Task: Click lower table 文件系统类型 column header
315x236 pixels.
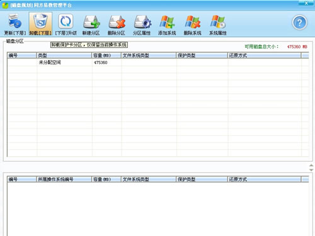Action: (149, 179)
